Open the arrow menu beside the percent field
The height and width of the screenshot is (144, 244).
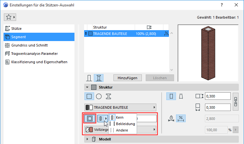[x=236, y=130]
